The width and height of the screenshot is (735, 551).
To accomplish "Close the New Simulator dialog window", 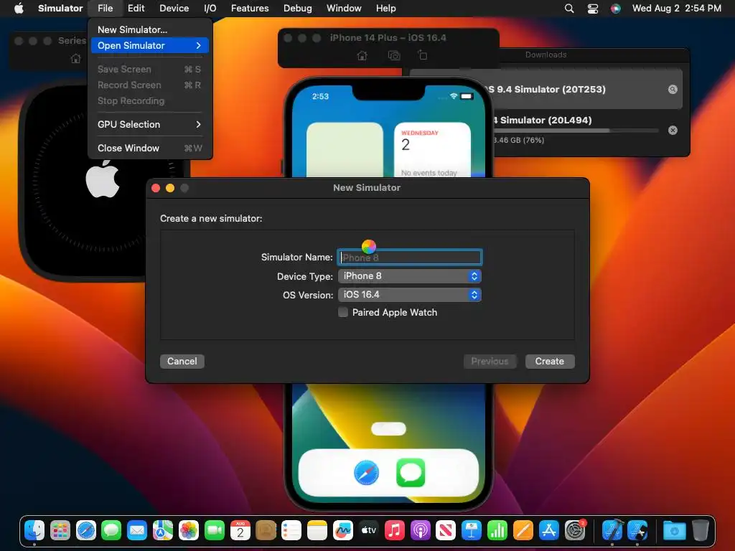I will pos(156,188).
